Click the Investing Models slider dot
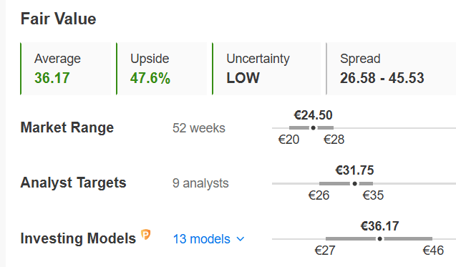 pos(379,239)
